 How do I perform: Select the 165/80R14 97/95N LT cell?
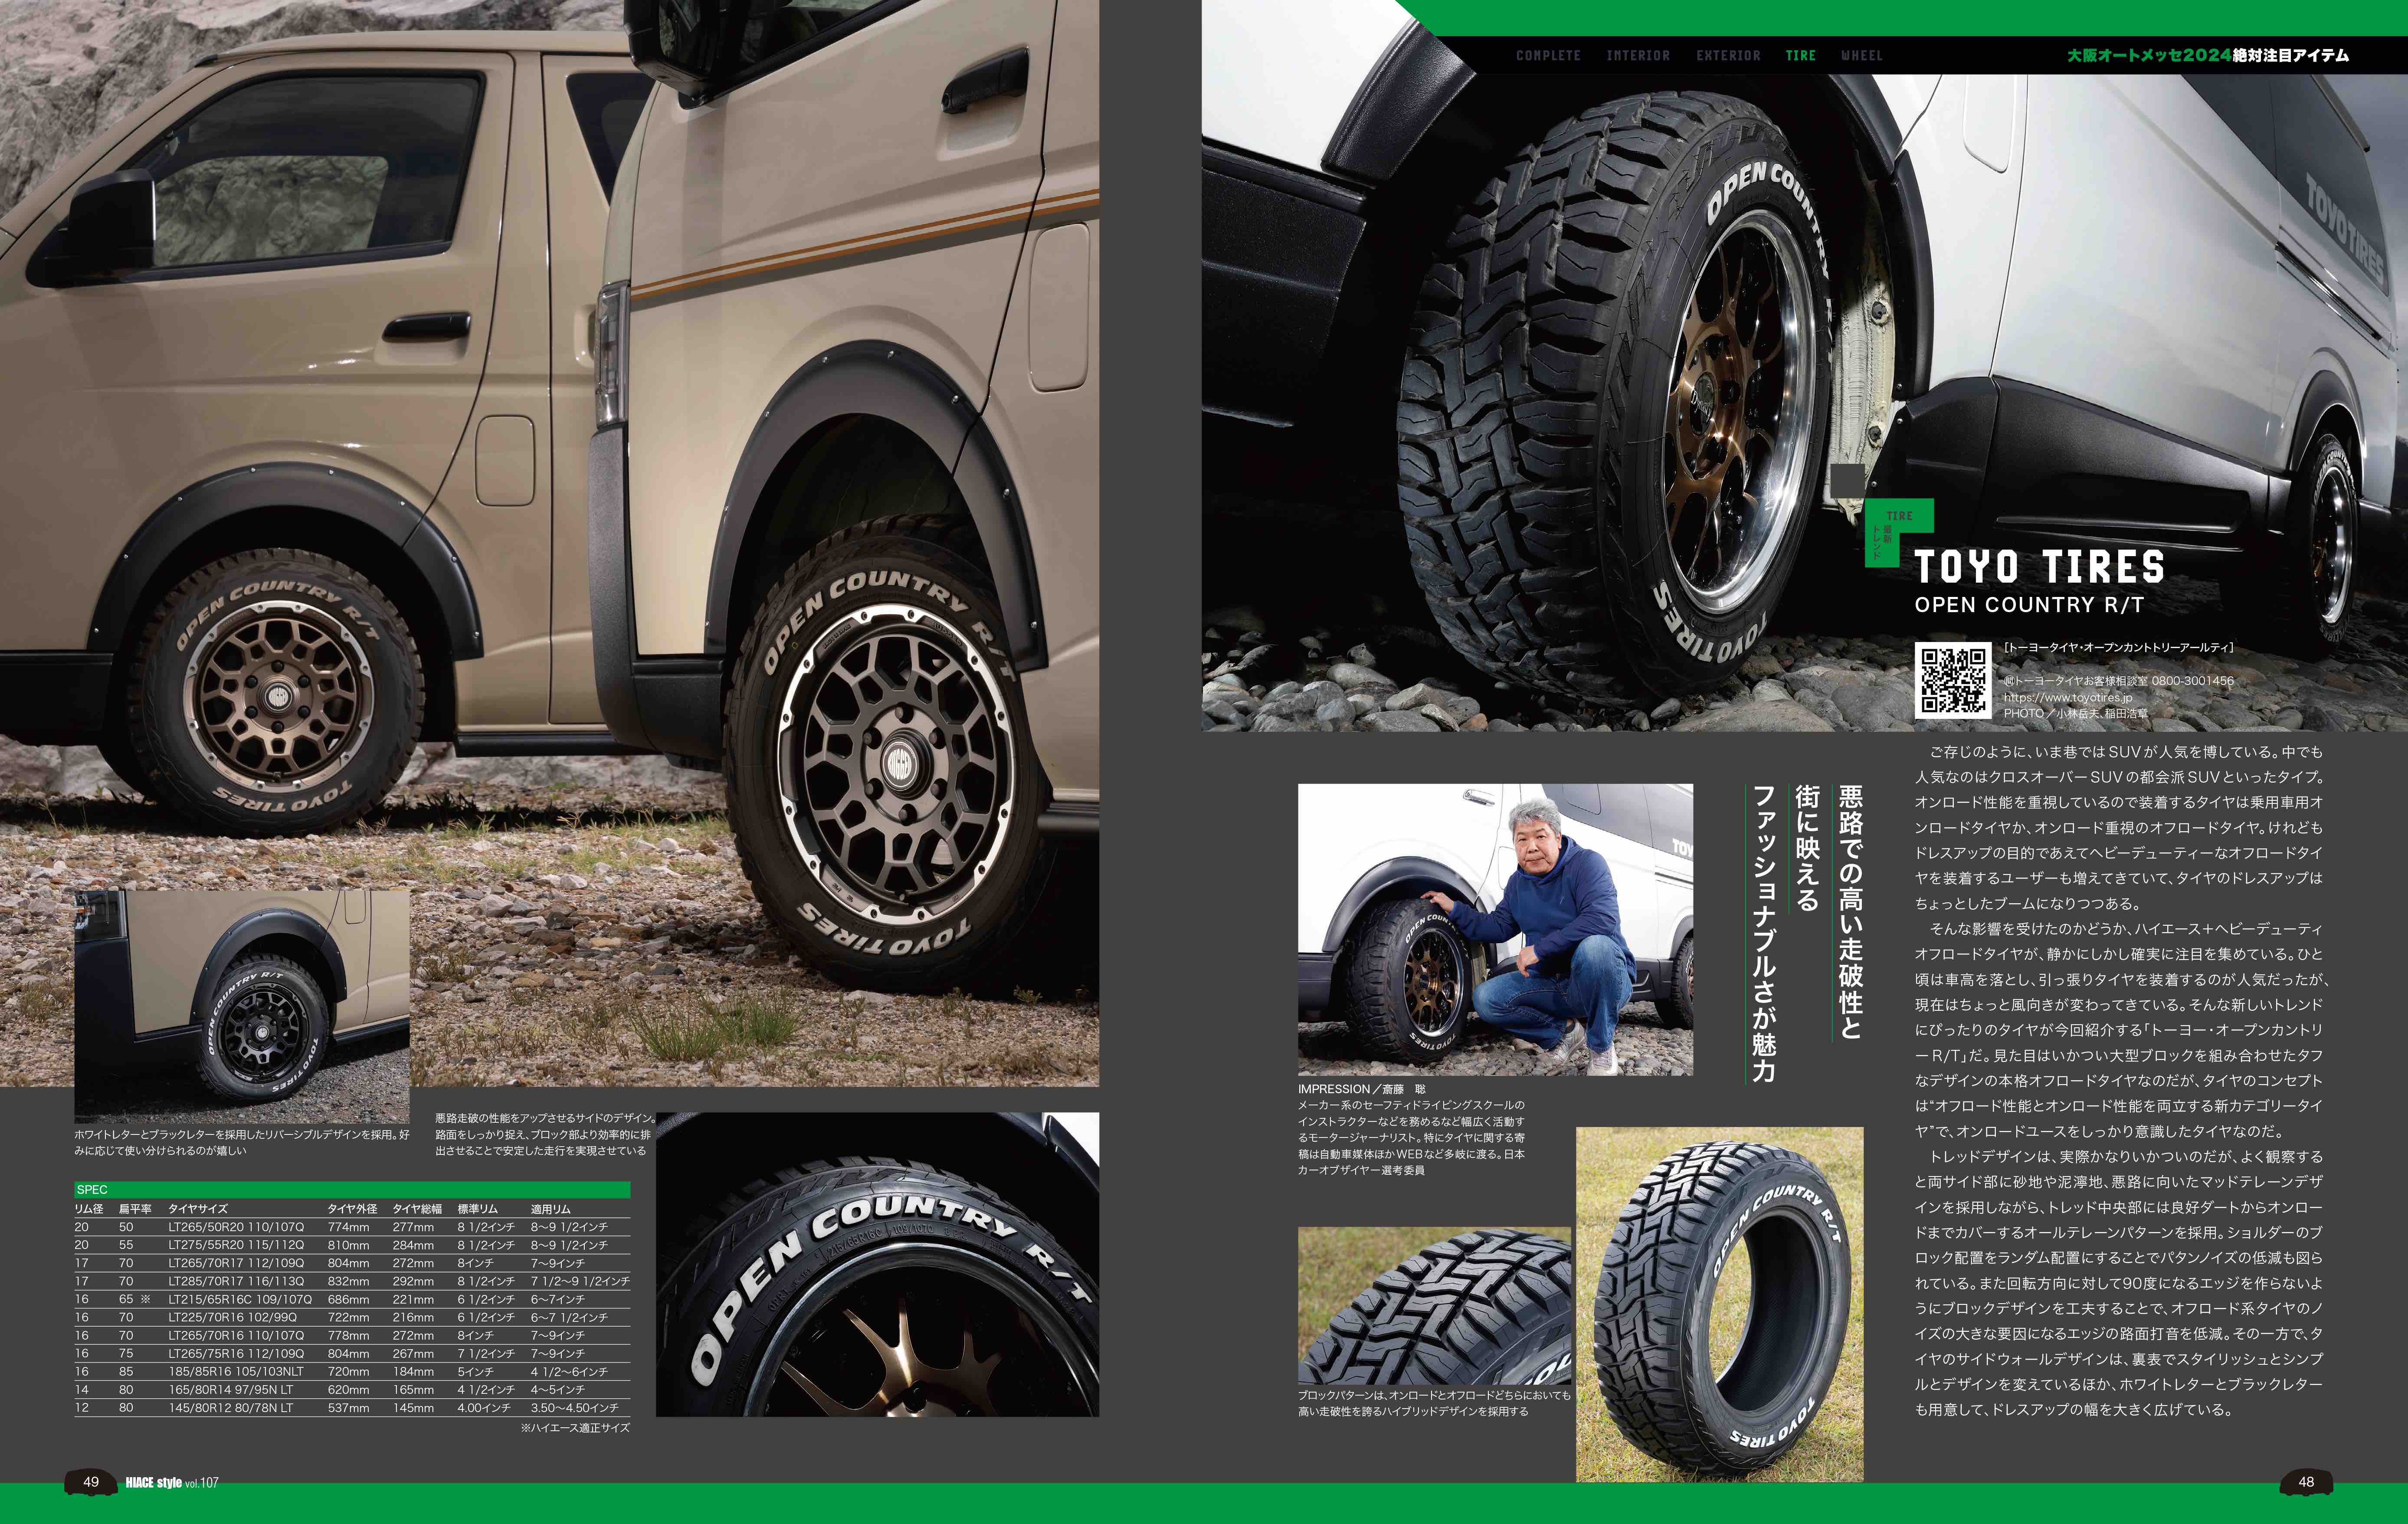(231, 1389)
